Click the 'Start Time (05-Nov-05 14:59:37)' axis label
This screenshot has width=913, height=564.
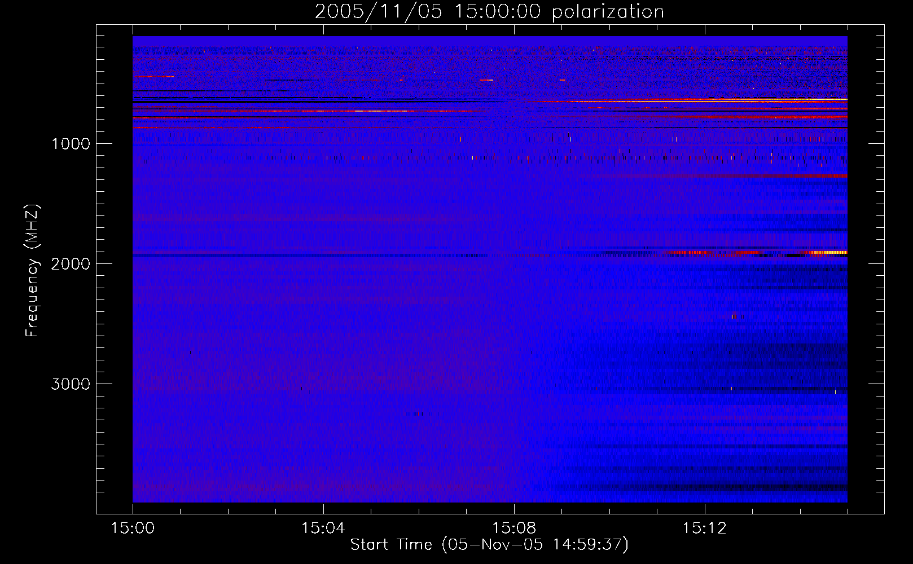pos(489,545)
